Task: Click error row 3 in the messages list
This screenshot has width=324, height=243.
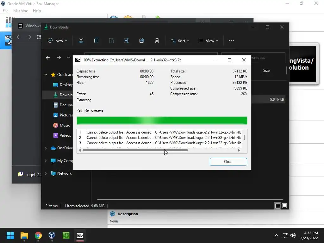Action: pos(160,143)
